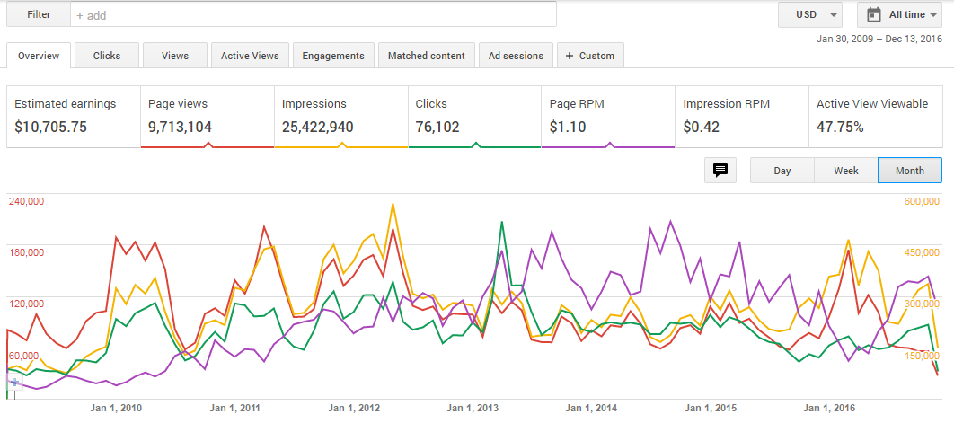Click the calendar icon beside All time

[x=874, y=14]
